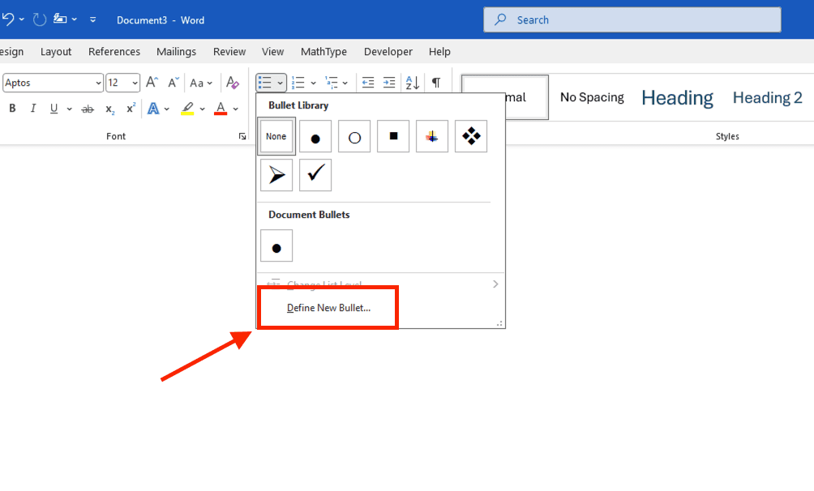Open the Help tab

coord(439,51)
